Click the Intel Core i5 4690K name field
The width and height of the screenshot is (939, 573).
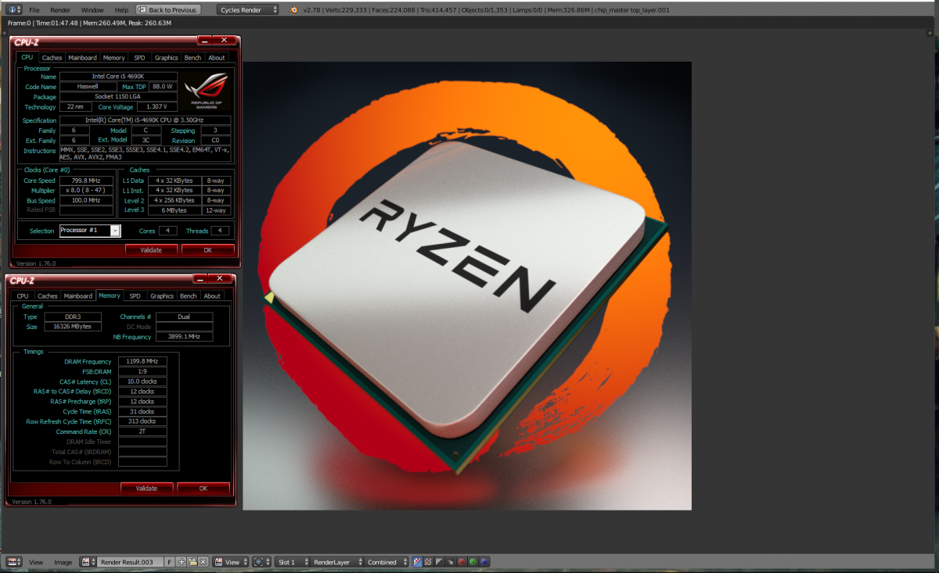click(x=118, y=77)
